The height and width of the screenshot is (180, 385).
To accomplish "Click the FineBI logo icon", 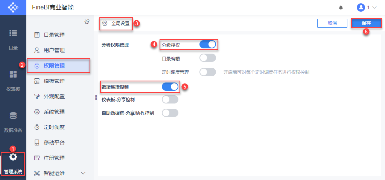I will coord(13,7).
